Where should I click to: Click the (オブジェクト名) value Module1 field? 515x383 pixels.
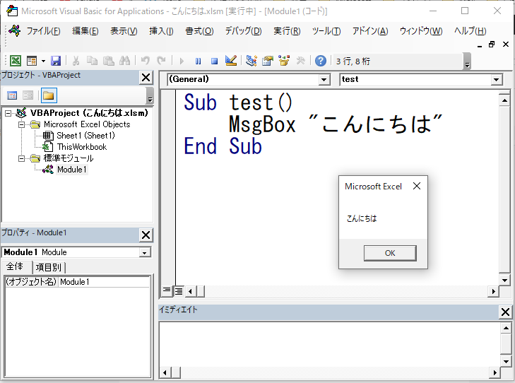[104, 282]
